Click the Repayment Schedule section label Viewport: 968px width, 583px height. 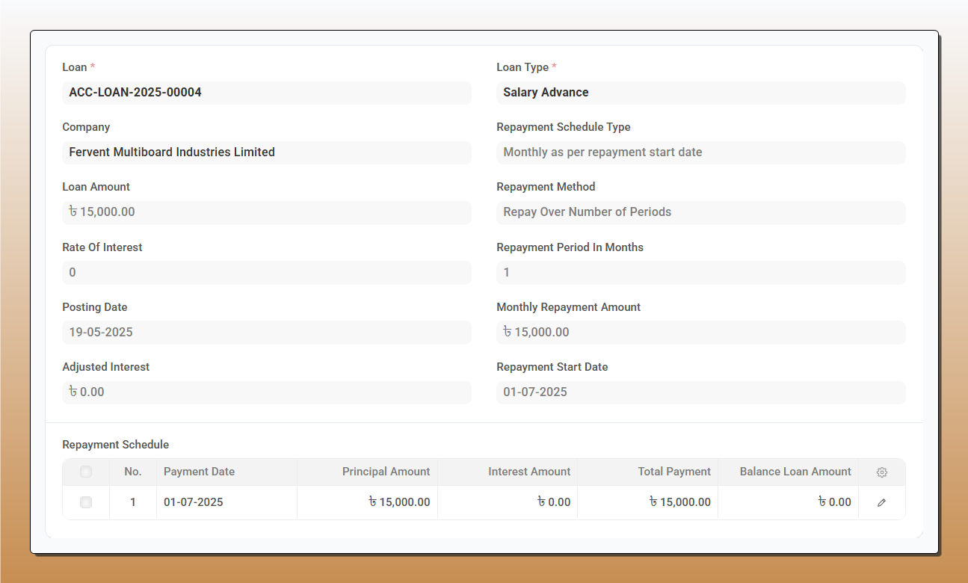pos(116,445)
